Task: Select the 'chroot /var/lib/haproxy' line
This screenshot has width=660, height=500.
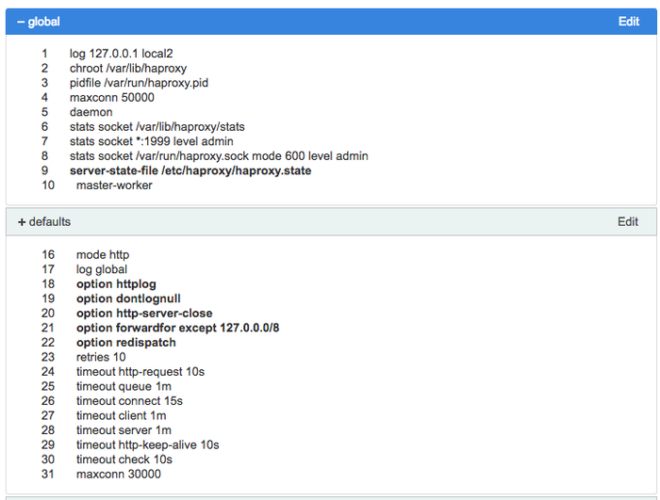Action: [128, 69]
